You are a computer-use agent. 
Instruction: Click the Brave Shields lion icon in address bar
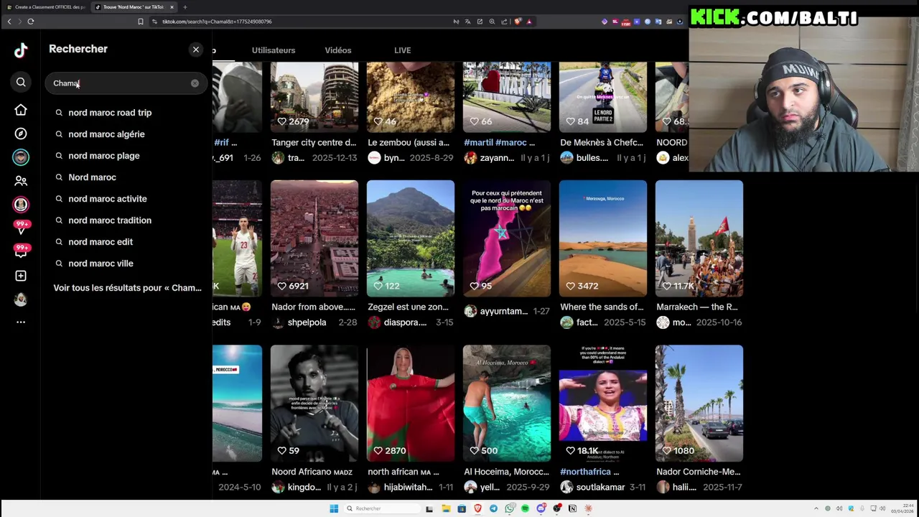tap(518, 22)
